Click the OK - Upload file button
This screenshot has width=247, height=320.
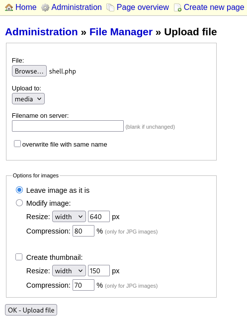coord(31,310)
